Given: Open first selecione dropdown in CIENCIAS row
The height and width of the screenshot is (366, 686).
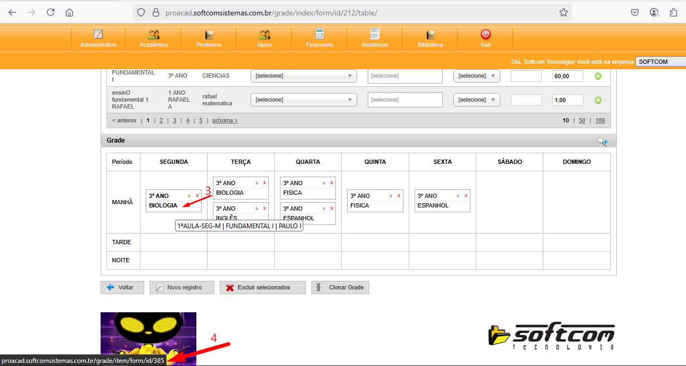Looking at the screenshot, I should (303, 76).
